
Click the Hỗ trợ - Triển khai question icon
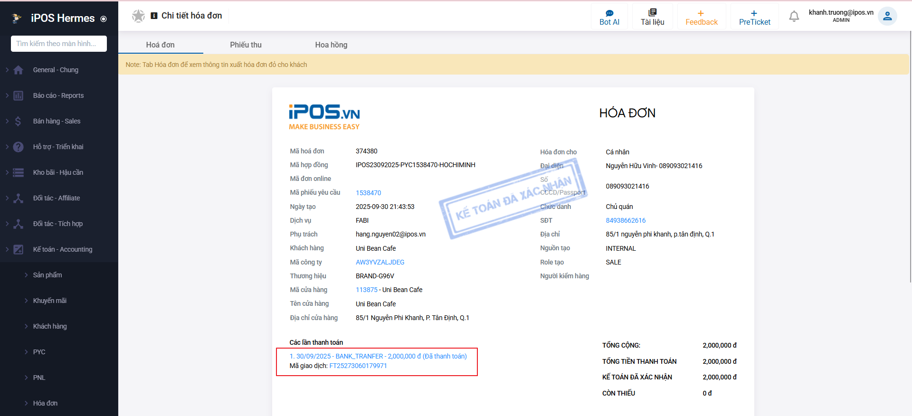pyautogui.click(x=18, y=147)
